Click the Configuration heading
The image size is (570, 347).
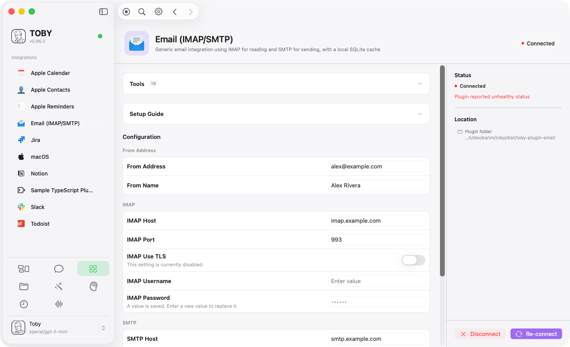(142, 137)
